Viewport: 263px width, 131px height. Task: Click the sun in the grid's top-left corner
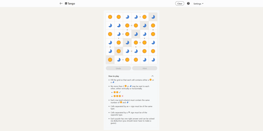coord(110,17)
